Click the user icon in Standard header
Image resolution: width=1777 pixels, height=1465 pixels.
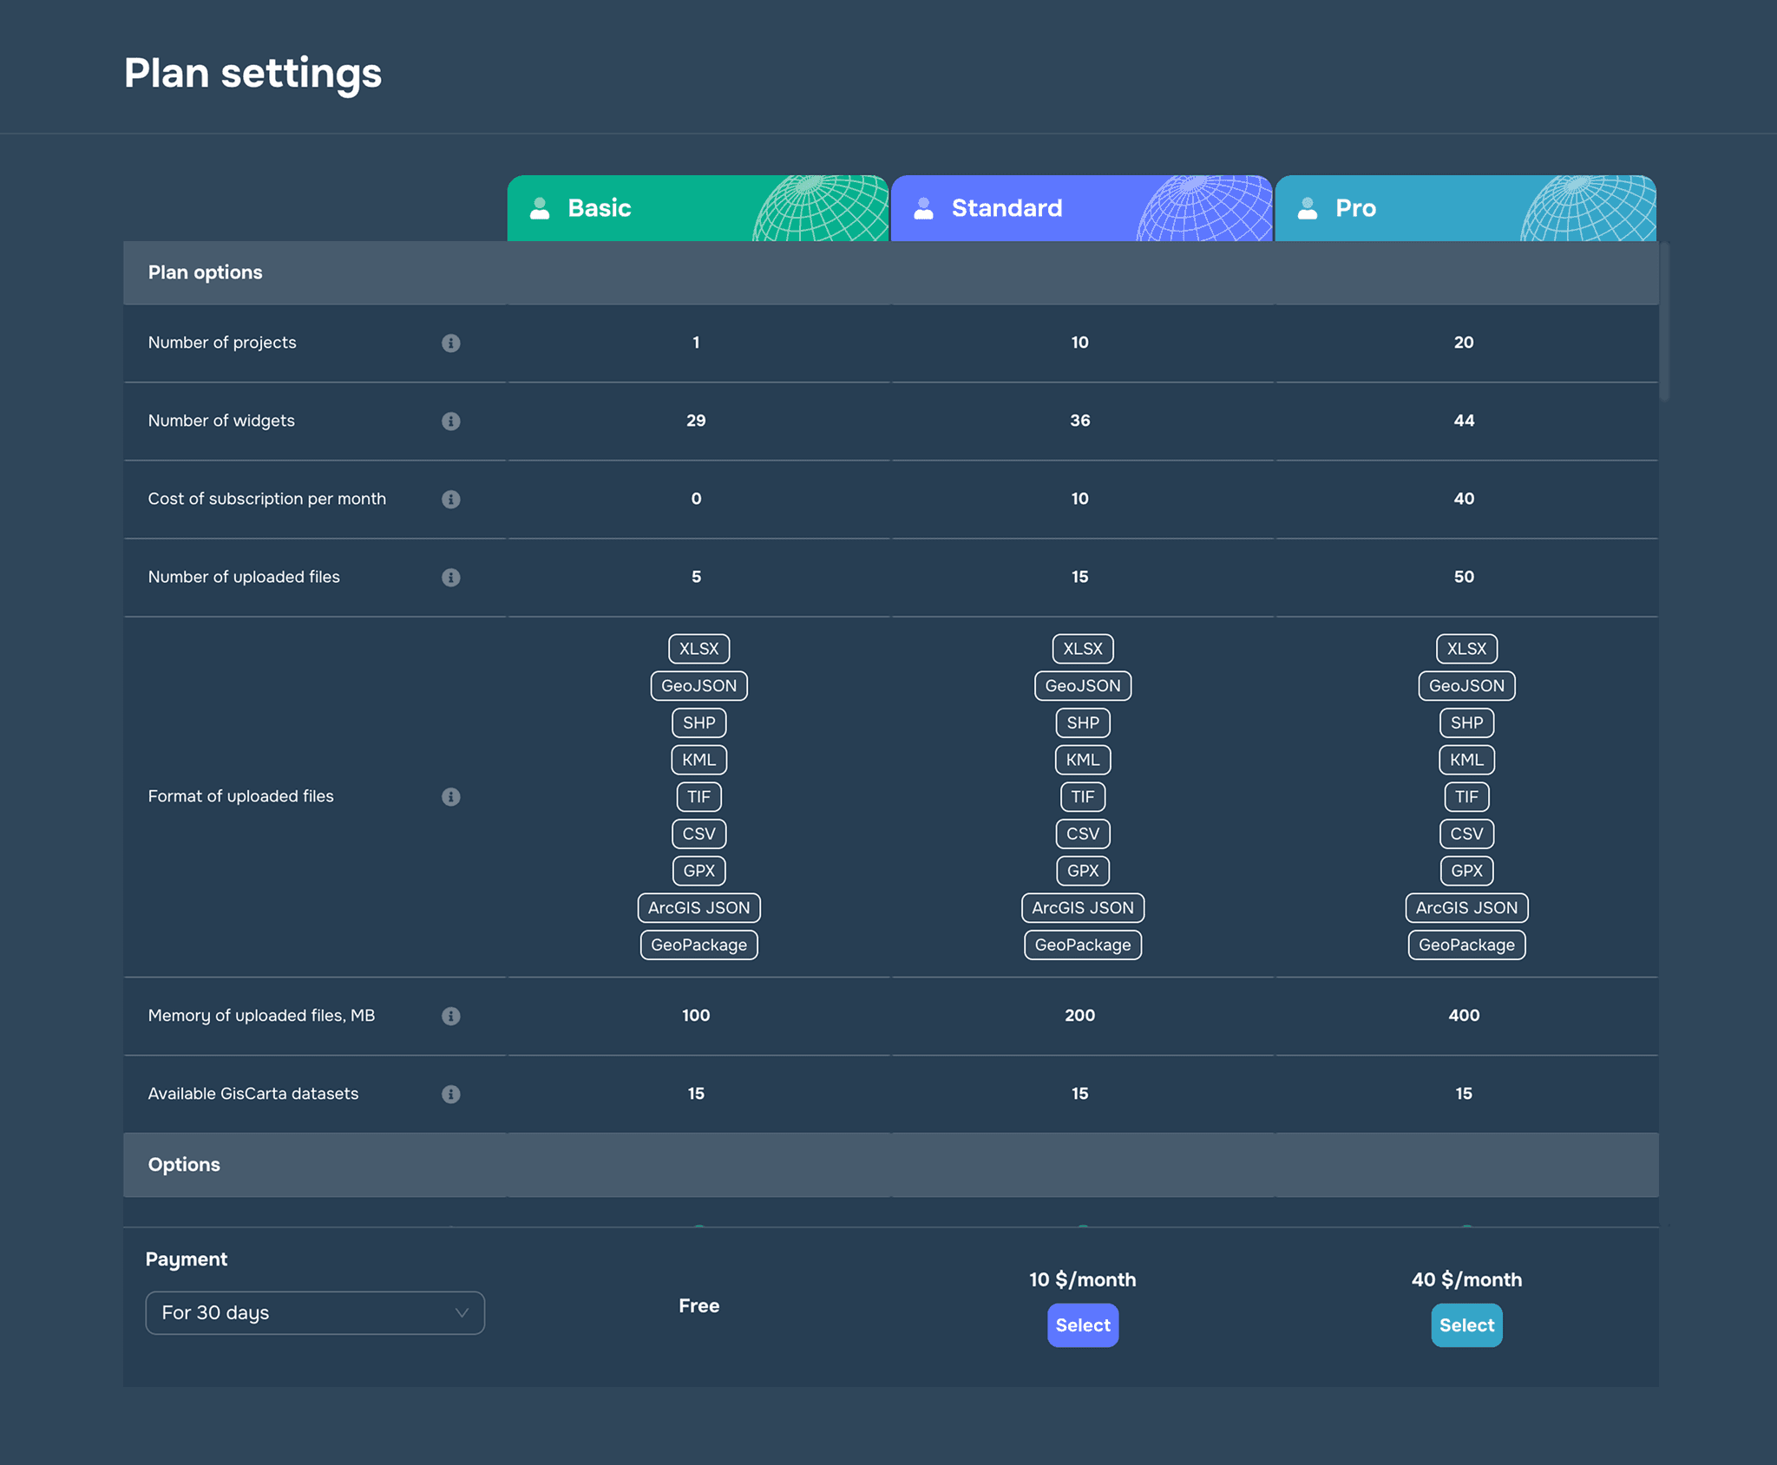coord(923,208)
